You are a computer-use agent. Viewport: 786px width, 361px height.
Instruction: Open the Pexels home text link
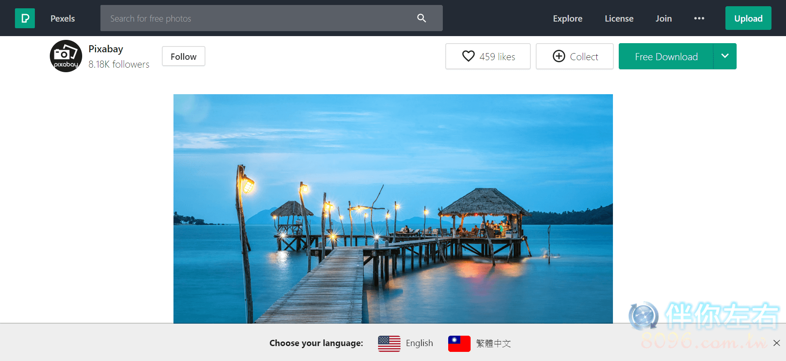[x=63, y=19]
